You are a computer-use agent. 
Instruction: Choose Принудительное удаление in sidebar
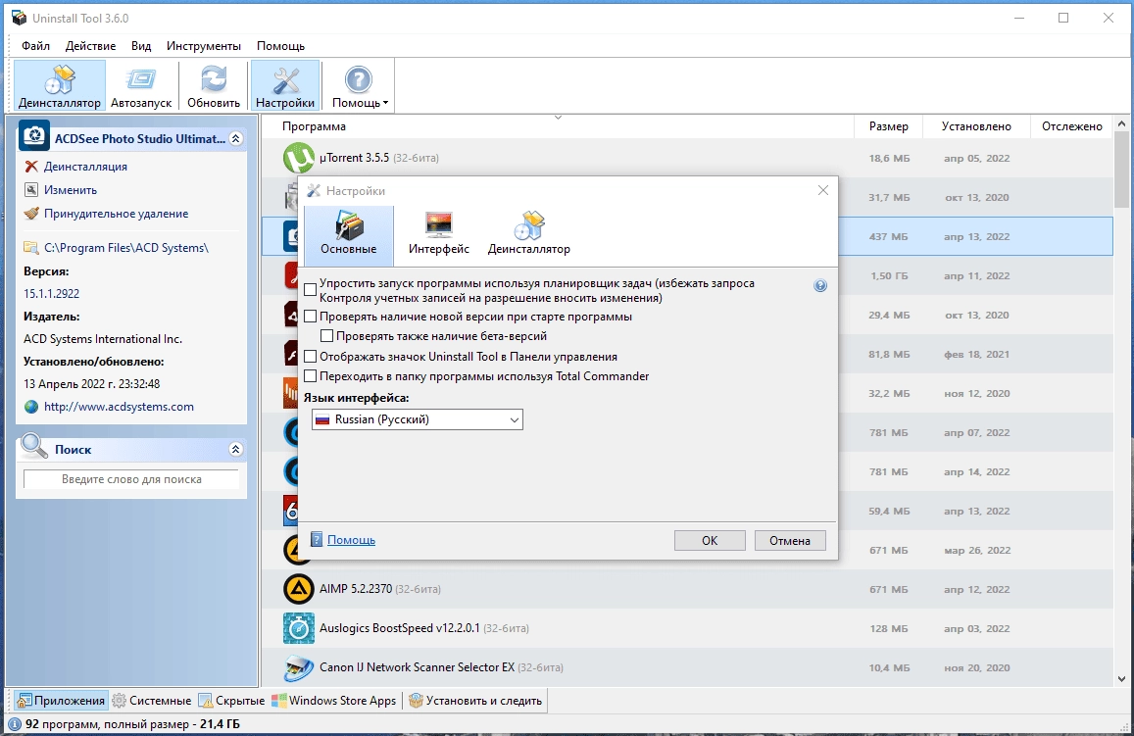point(116,214)
